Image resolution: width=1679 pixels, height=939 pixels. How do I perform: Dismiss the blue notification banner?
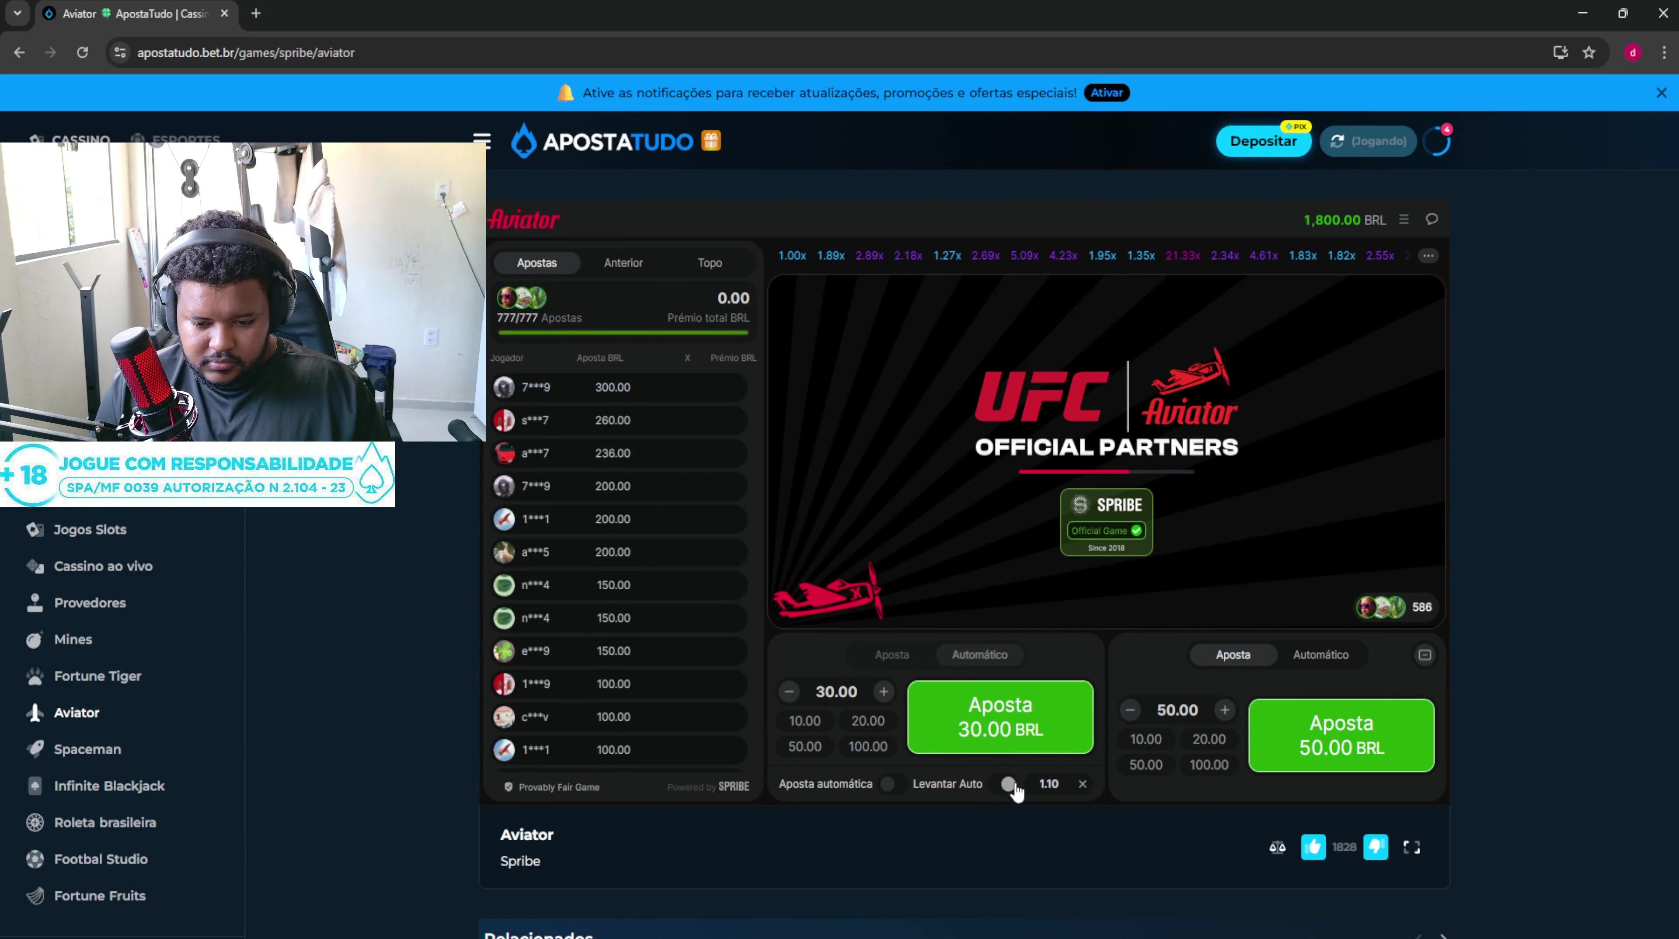1662,93
